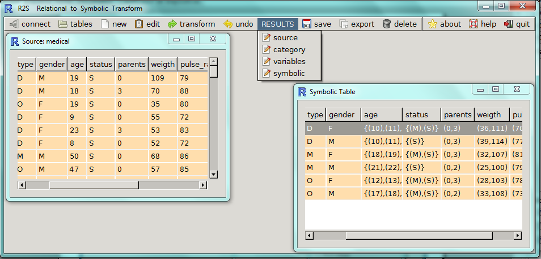Open the RESULTS menu
The width and height of the screenshot is (541, 259).
277,24
